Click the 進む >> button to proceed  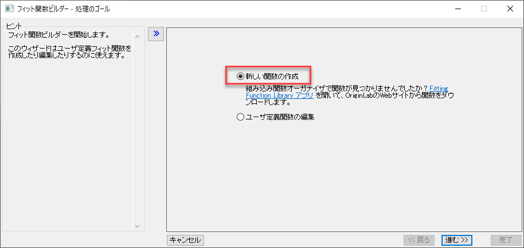[457, 240]
